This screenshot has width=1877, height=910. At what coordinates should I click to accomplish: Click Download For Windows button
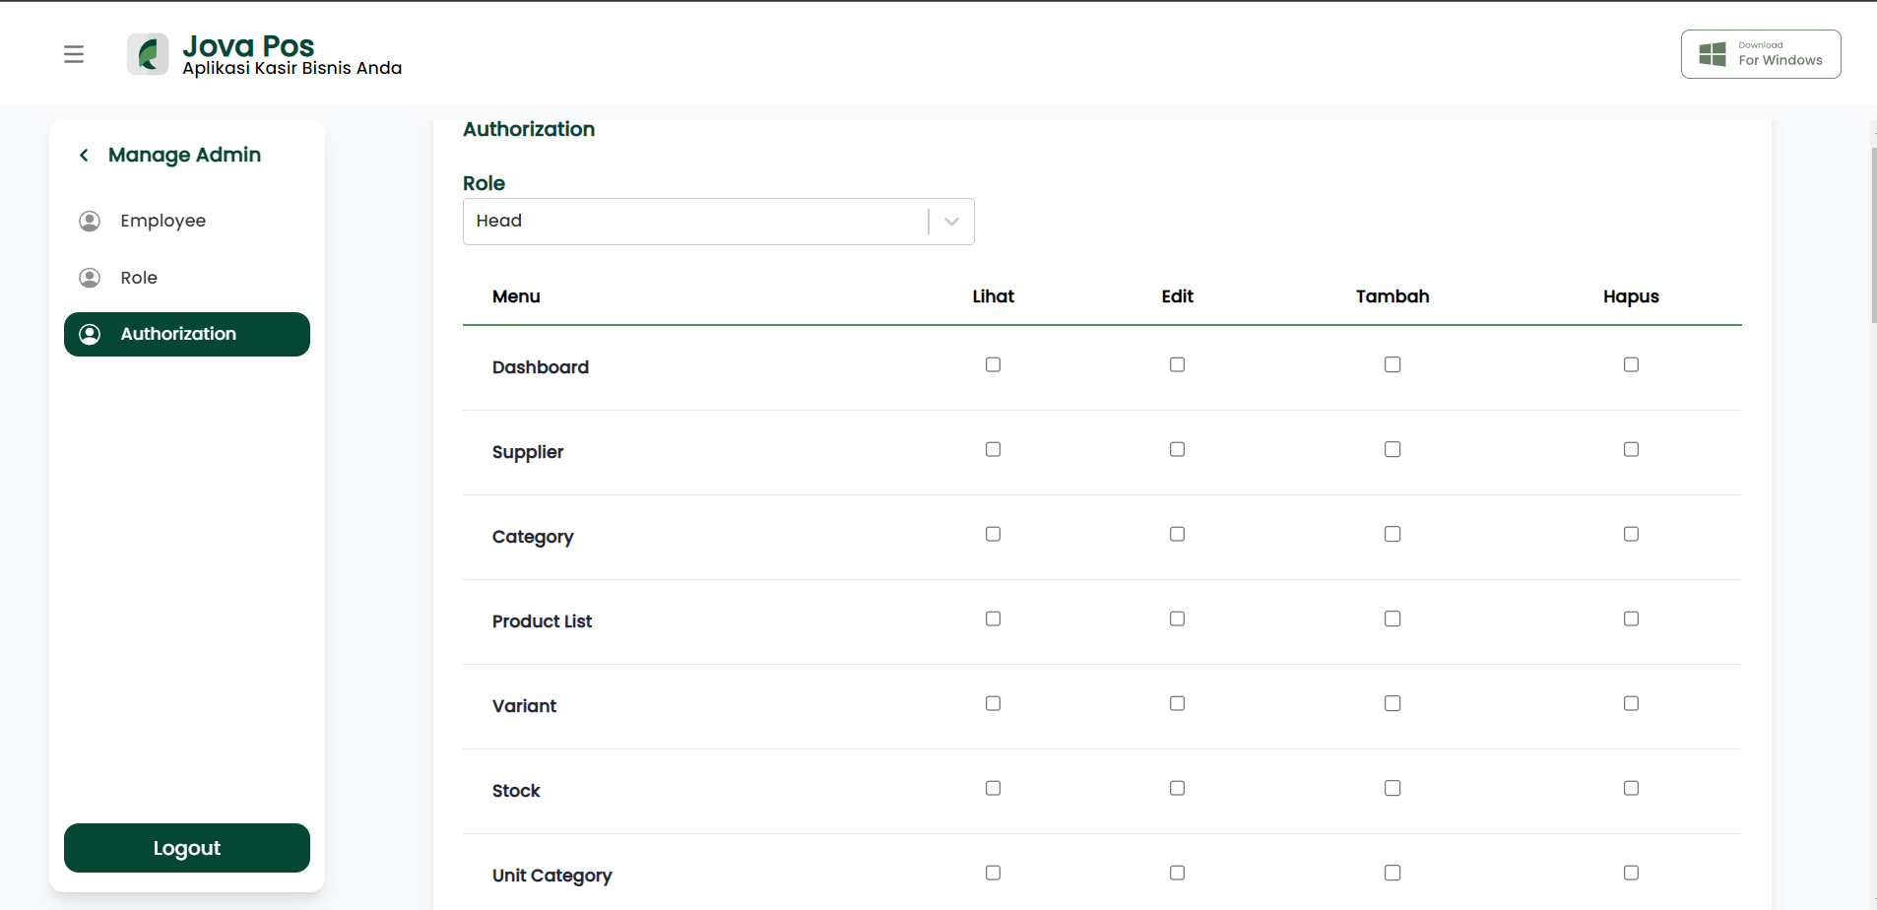click(x=1761, y=54)
